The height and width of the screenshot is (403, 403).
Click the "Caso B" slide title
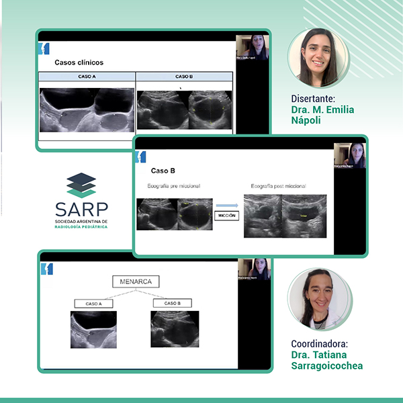(163, 171)
